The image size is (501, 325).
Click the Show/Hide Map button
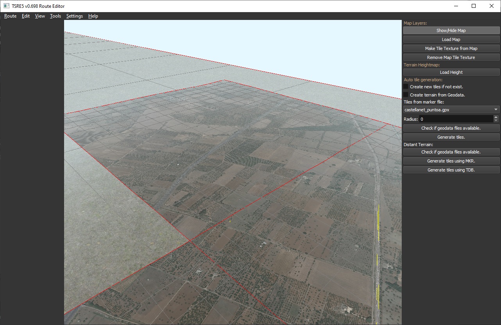click(x=451, y=30)
